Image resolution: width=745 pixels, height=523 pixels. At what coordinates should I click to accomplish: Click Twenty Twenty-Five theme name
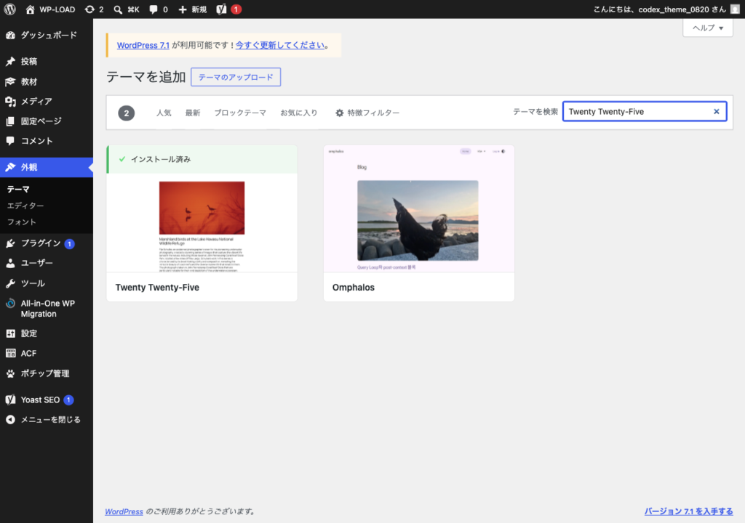pos(157,288)
